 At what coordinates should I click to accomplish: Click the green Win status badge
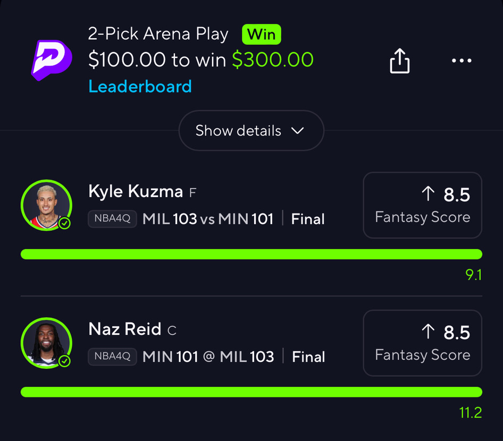point(261,35)
